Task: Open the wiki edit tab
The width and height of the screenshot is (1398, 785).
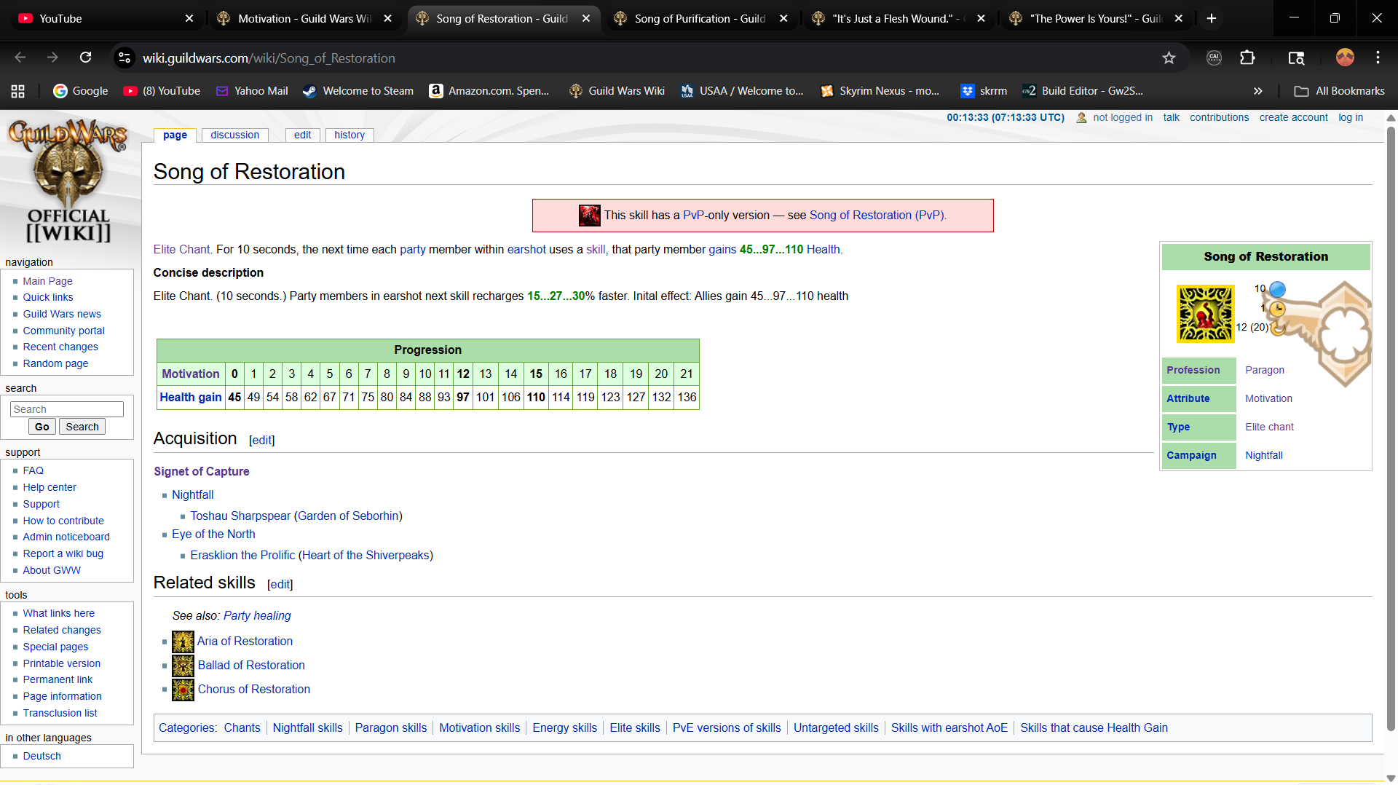Action: [x=302, y=135]
